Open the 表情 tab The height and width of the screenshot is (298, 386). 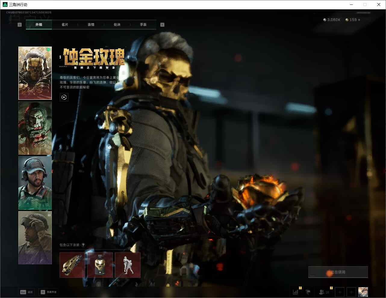(91, 25)
